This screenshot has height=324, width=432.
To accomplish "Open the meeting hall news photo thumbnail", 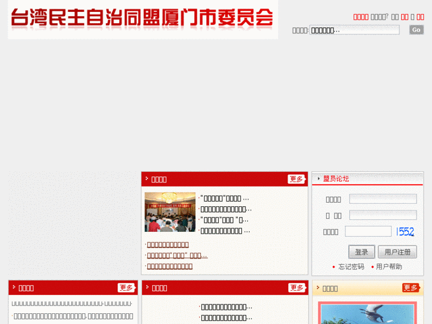I will click(x=170, y=212).
